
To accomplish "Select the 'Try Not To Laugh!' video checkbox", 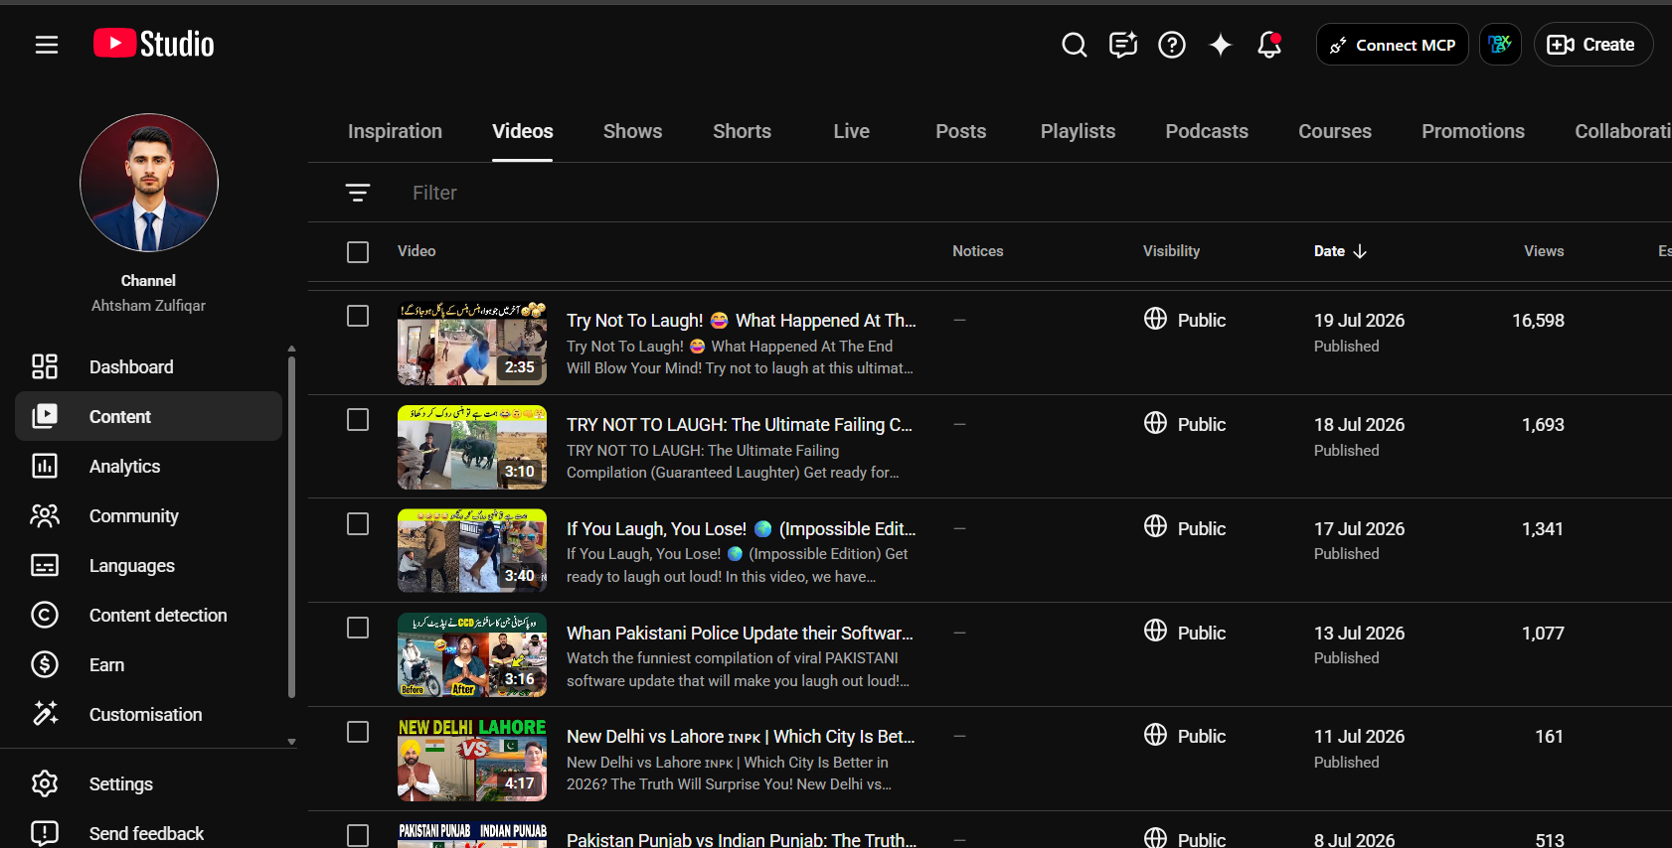I will [358, 316].
